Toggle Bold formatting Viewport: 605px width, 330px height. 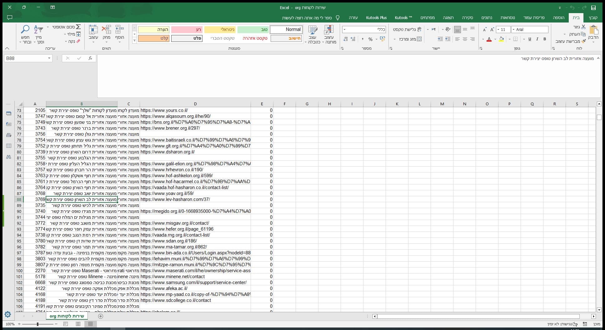[545, 39]
